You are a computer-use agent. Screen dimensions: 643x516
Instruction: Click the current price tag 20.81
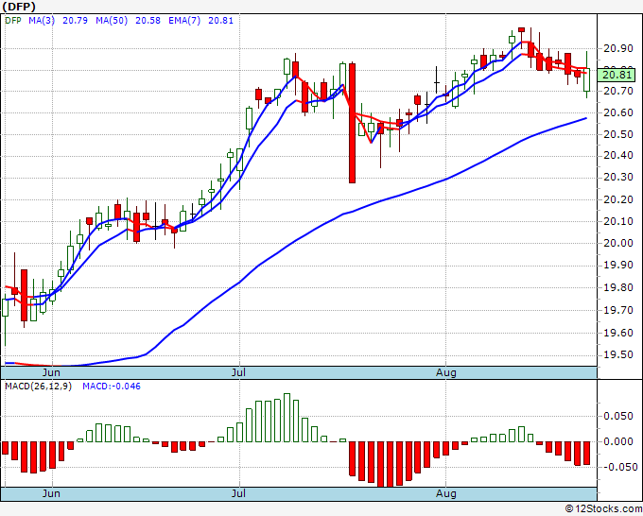coord(617,75)
